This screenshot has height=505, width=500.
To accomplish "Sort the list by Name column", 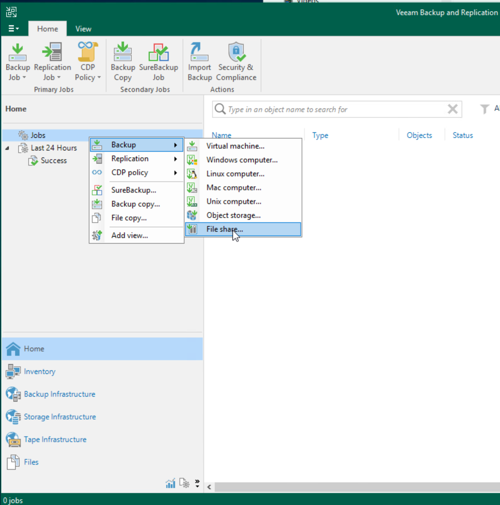I will coord(221,135).
